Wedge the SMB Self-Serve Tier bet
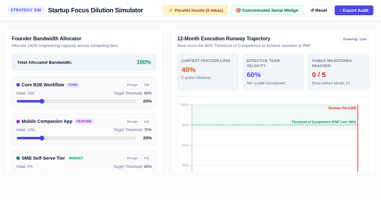Screen dimensions: 381x200 coord(132,158)
